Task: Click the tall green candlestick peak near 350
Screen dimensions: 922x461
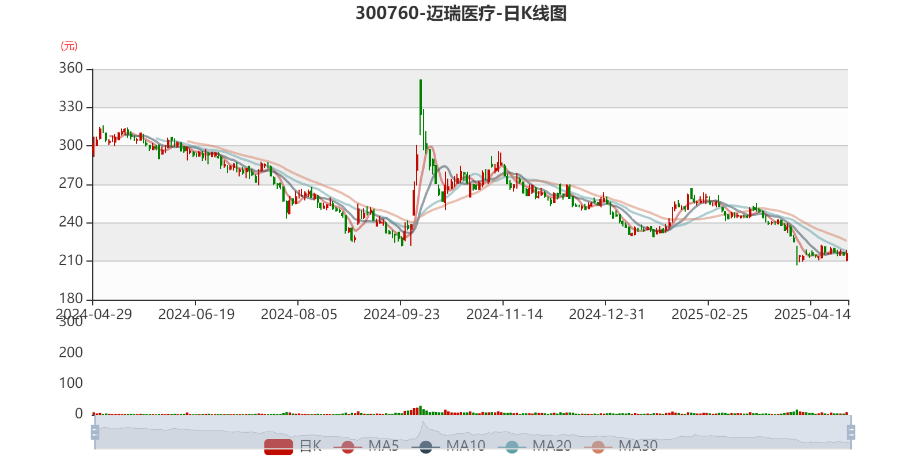Action: point(421,107)
